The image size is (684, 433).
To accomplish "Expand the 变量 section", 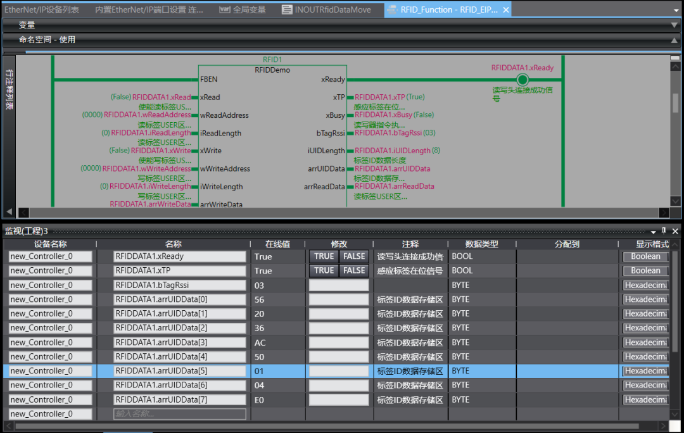I will (674, 25).
